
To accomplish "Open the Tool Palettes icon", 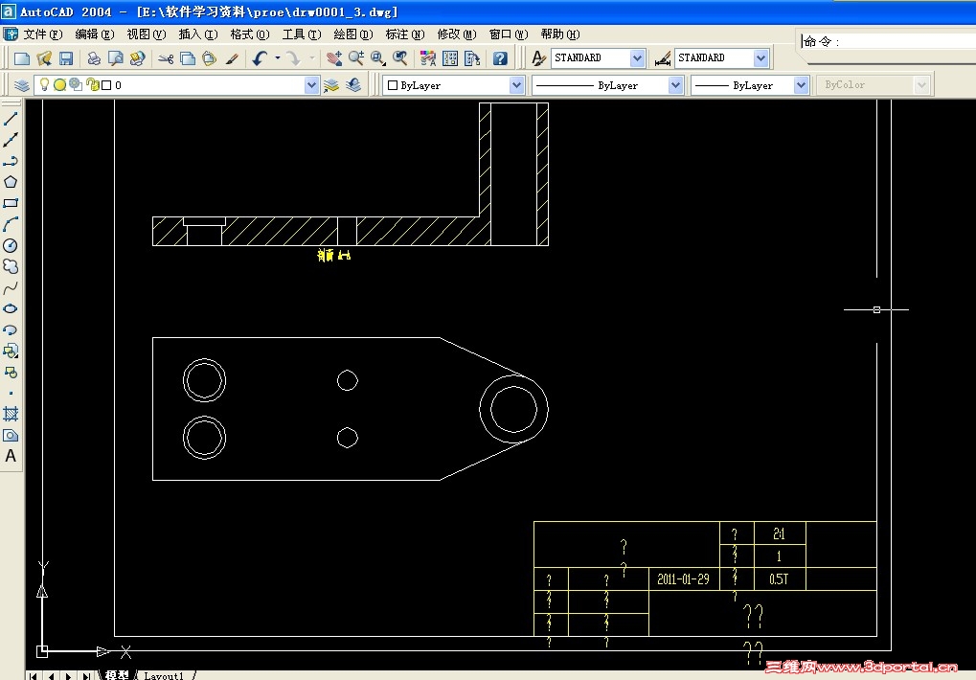I will (472, 58).
